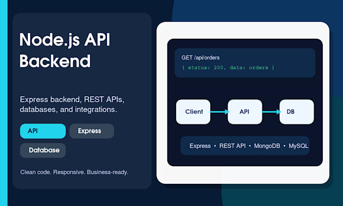Click the Client box in the diagram

[193, 112]
